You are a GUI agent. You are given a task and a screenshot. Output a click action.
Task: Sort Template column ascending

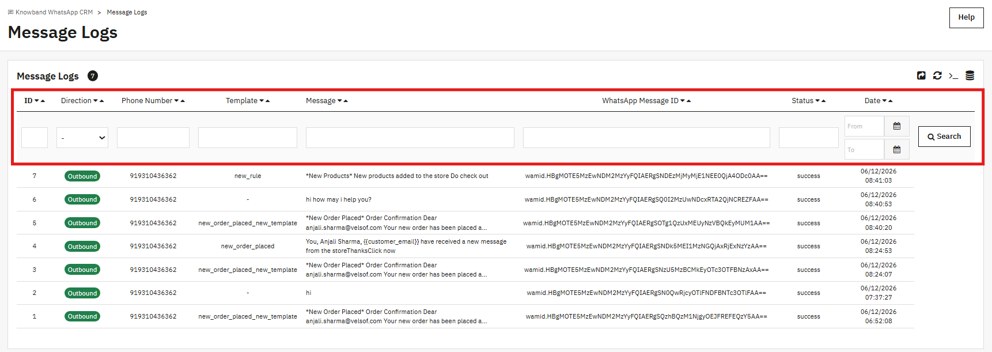[x=268, y=101]
